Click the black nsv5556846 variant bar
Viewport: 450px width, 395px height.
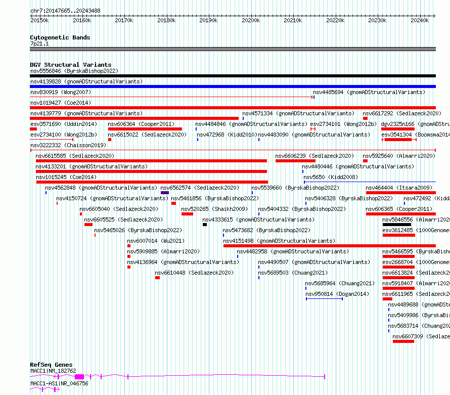(233, 76)
